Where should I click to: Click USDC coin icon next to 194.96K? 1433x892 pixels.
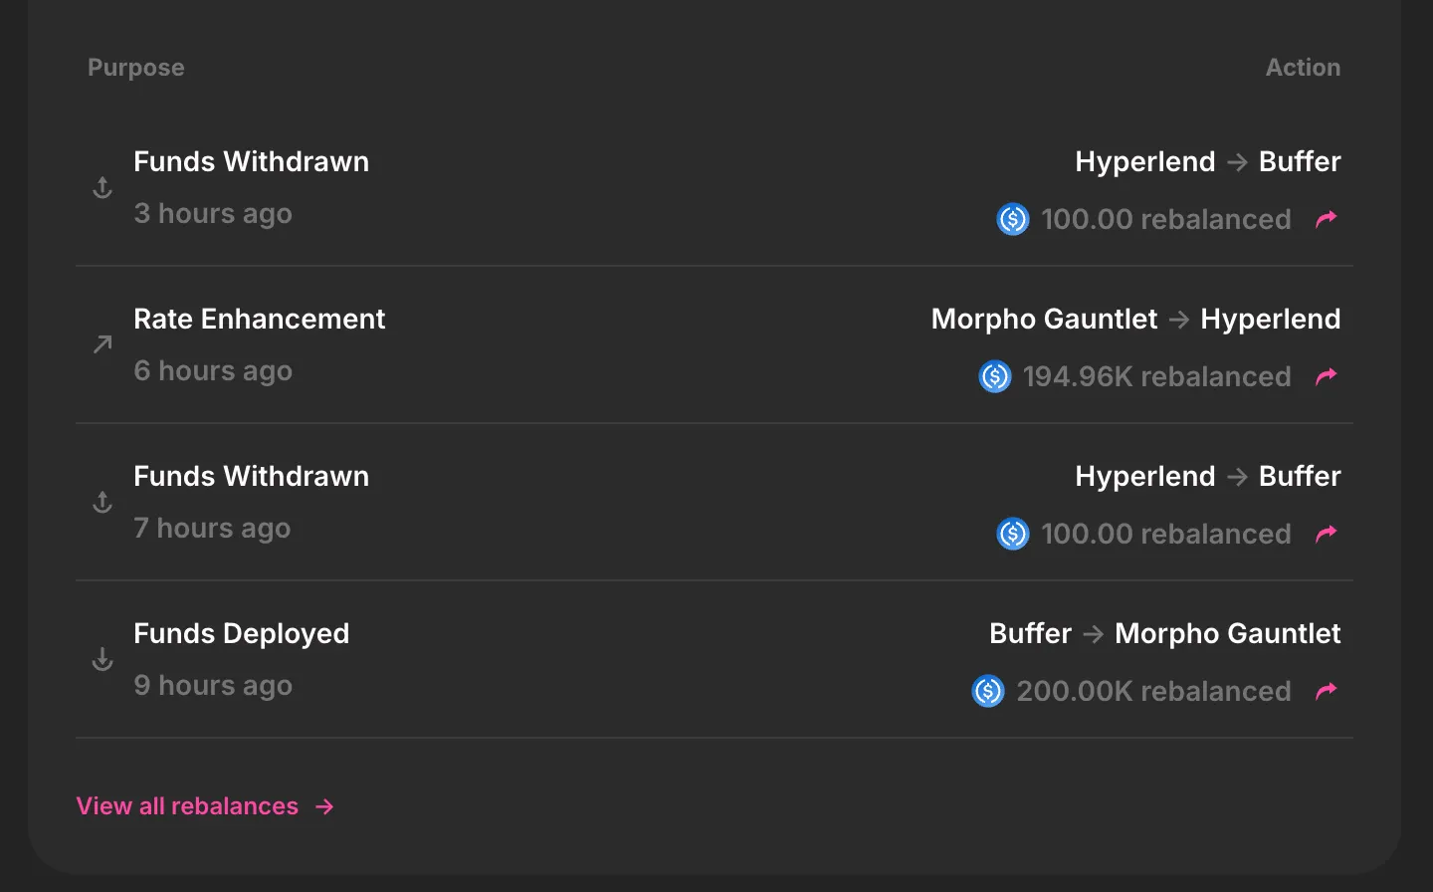click(995, 376)
